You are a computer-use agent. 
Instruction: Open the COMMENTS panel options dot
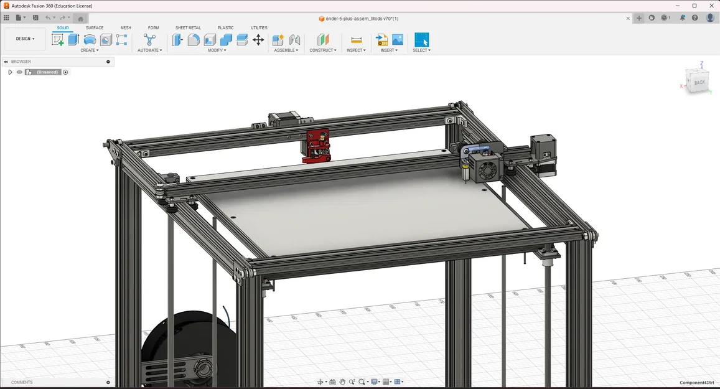coord(108,382)
